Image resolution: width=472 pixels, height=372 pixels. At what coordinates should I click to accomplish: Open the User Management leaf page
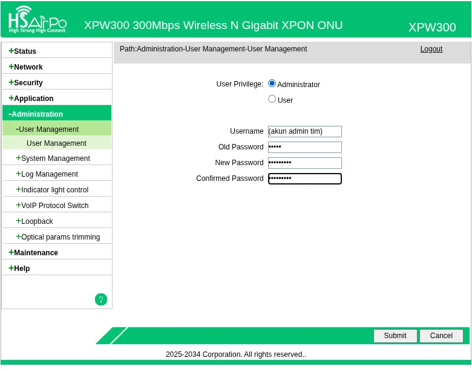tap(57, 143)
